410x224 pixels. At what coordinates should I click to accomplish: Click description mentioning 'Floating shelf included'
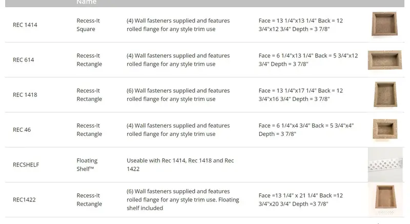[x=183, y=200]
